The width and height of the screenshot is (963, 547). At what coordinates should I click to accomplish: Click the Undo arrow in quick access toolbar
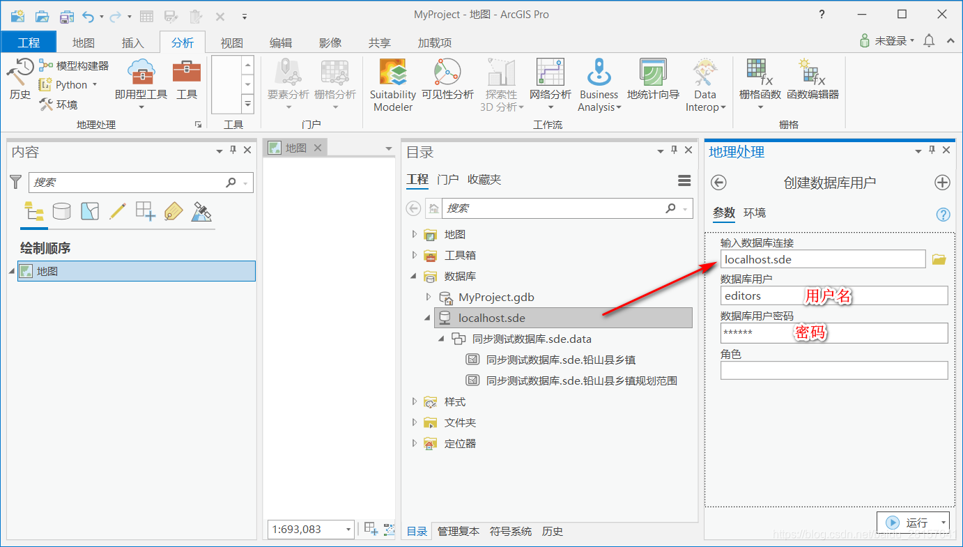[x=88, y=16]
